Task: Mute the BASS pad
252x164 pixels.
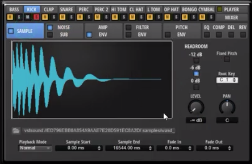Action: point(10,17)
